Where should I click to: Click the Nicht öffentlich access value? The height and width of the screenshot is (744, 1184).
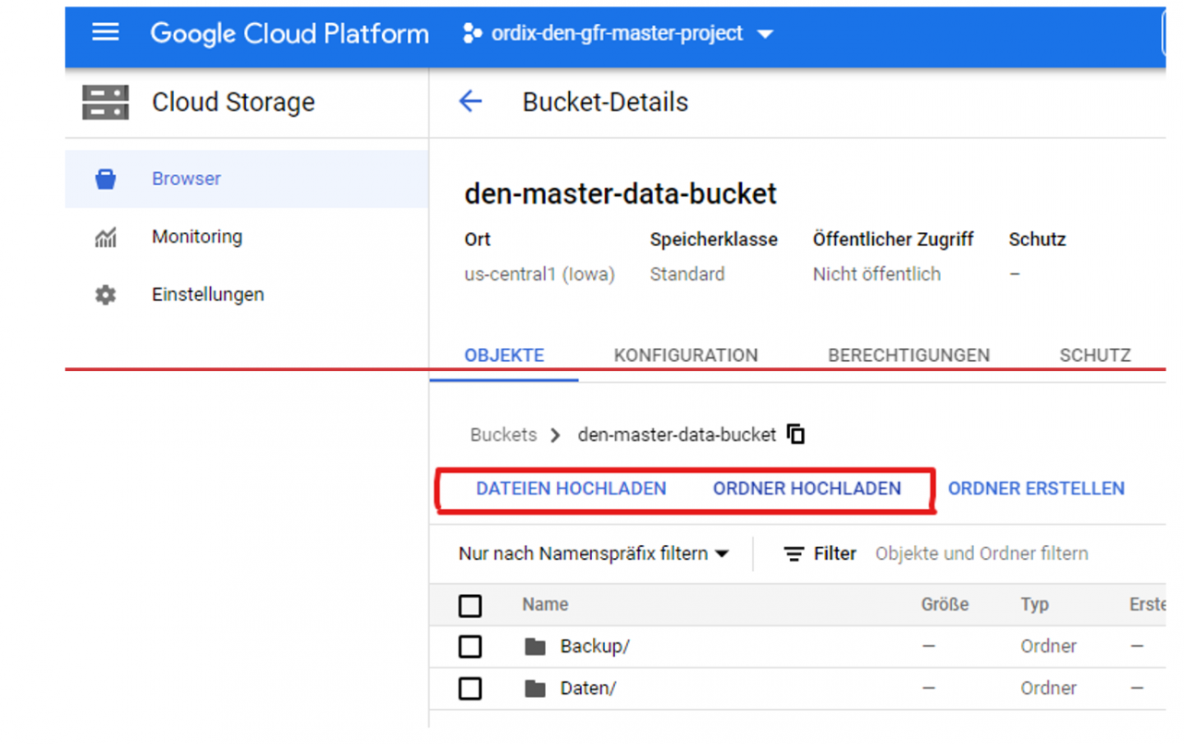pyautogui.click(x=876, y=275)
